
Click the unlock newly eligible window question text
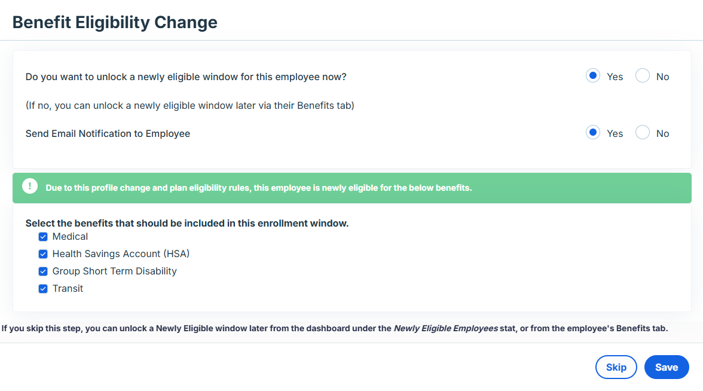coord(186,77)
